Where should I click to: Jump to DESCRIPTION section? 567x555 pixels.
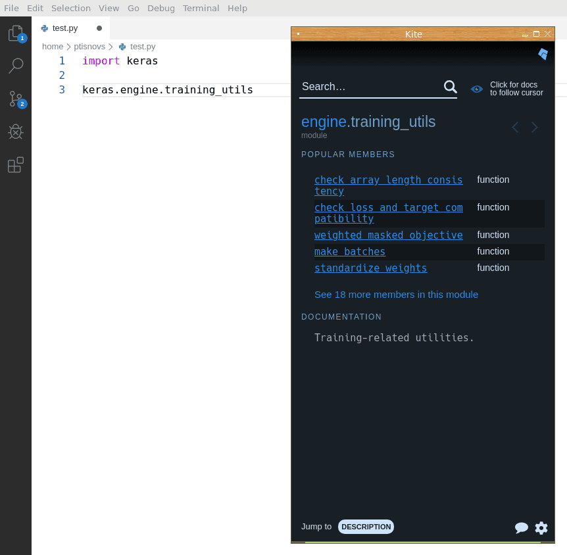tap(366, 527)
